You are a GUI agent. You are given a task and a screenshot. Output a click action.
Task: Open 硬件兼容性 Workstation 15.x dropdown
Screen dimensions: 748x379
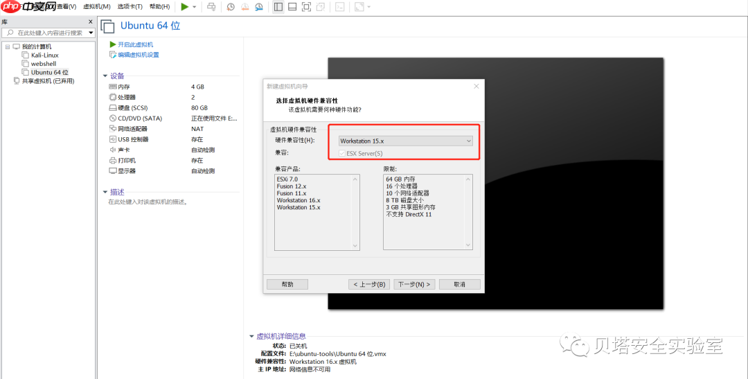(405, 141)
